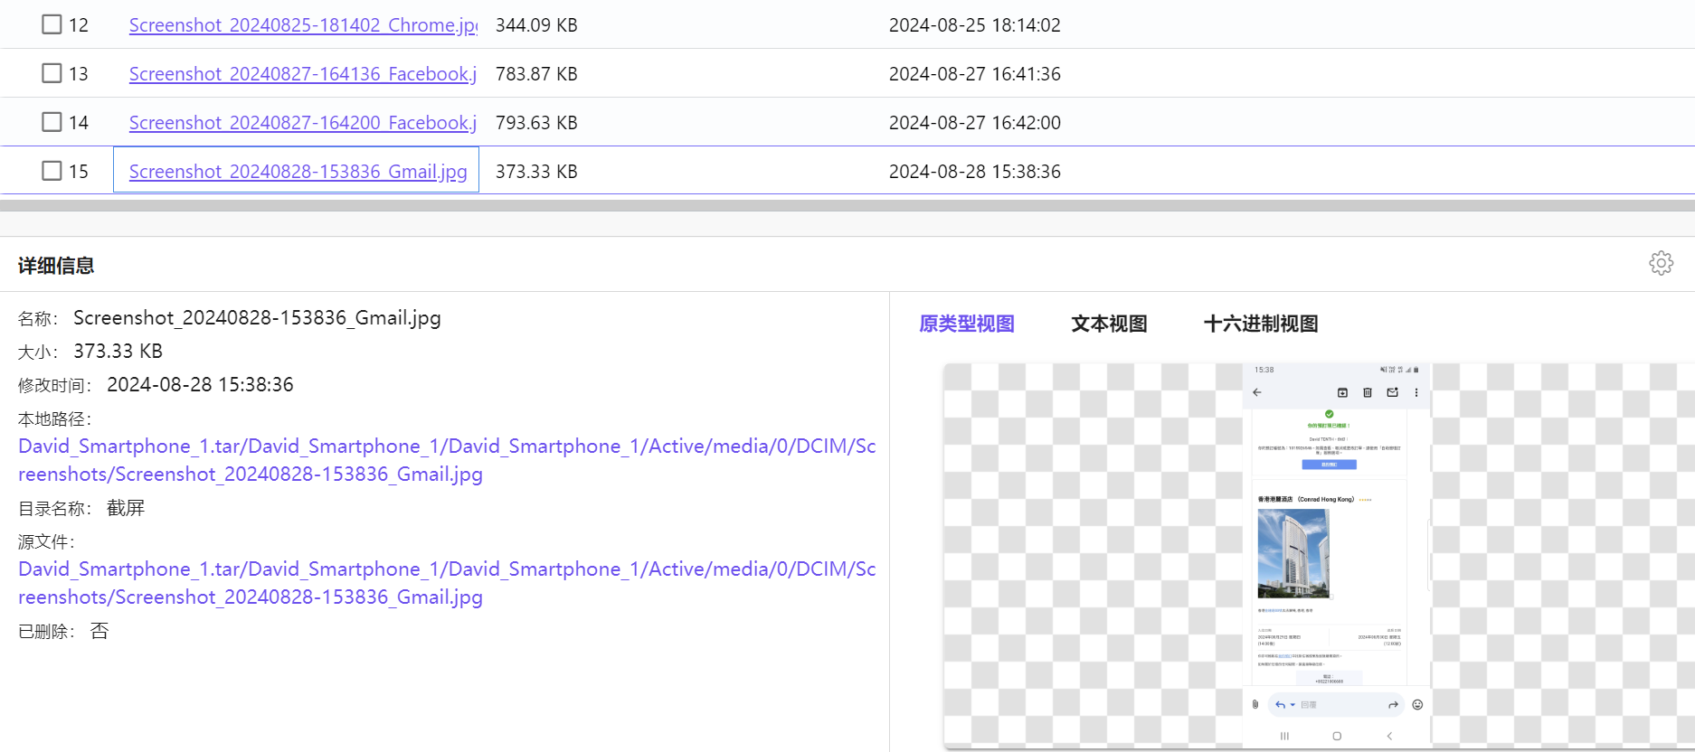The width and height of the screenshot is (1695, 752).
Task: Select the size cell 793.63 KB
Action: click(x=536, y=123)
